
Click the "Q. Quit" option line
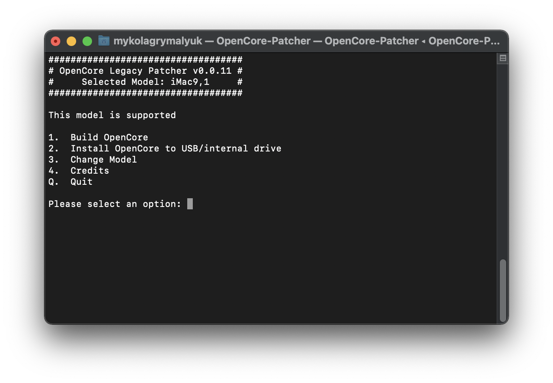(71, 182)
